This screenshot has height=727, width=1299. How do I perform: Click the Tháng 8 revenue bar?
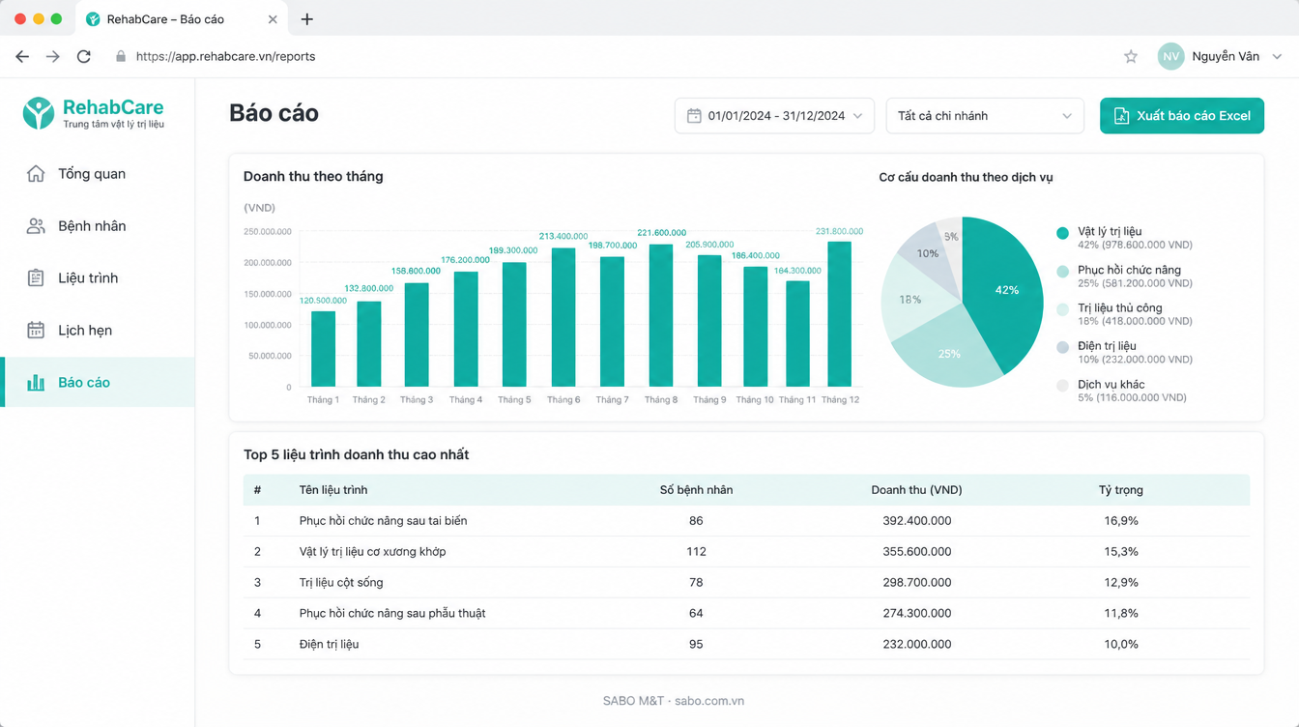(661, 316)
